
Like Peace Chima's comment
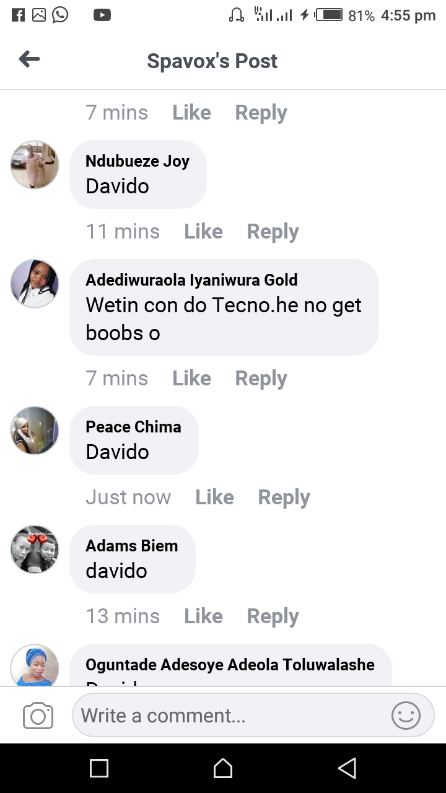[214, 497]
